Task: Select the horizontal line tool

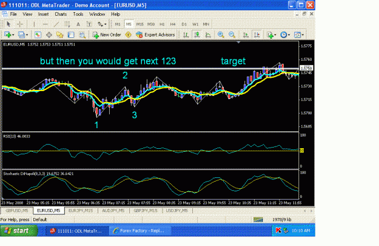Action: click(45, 24)
